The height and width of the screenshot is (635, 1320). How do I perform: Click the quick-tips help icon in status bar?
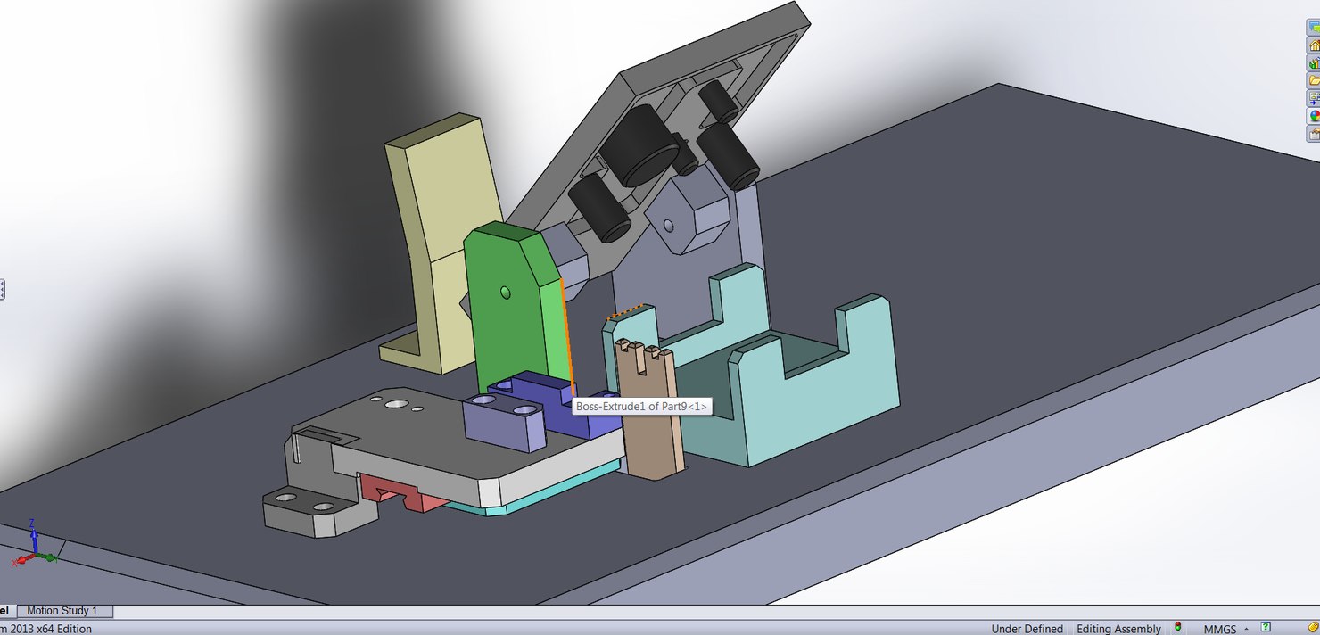click(1265, 627)
